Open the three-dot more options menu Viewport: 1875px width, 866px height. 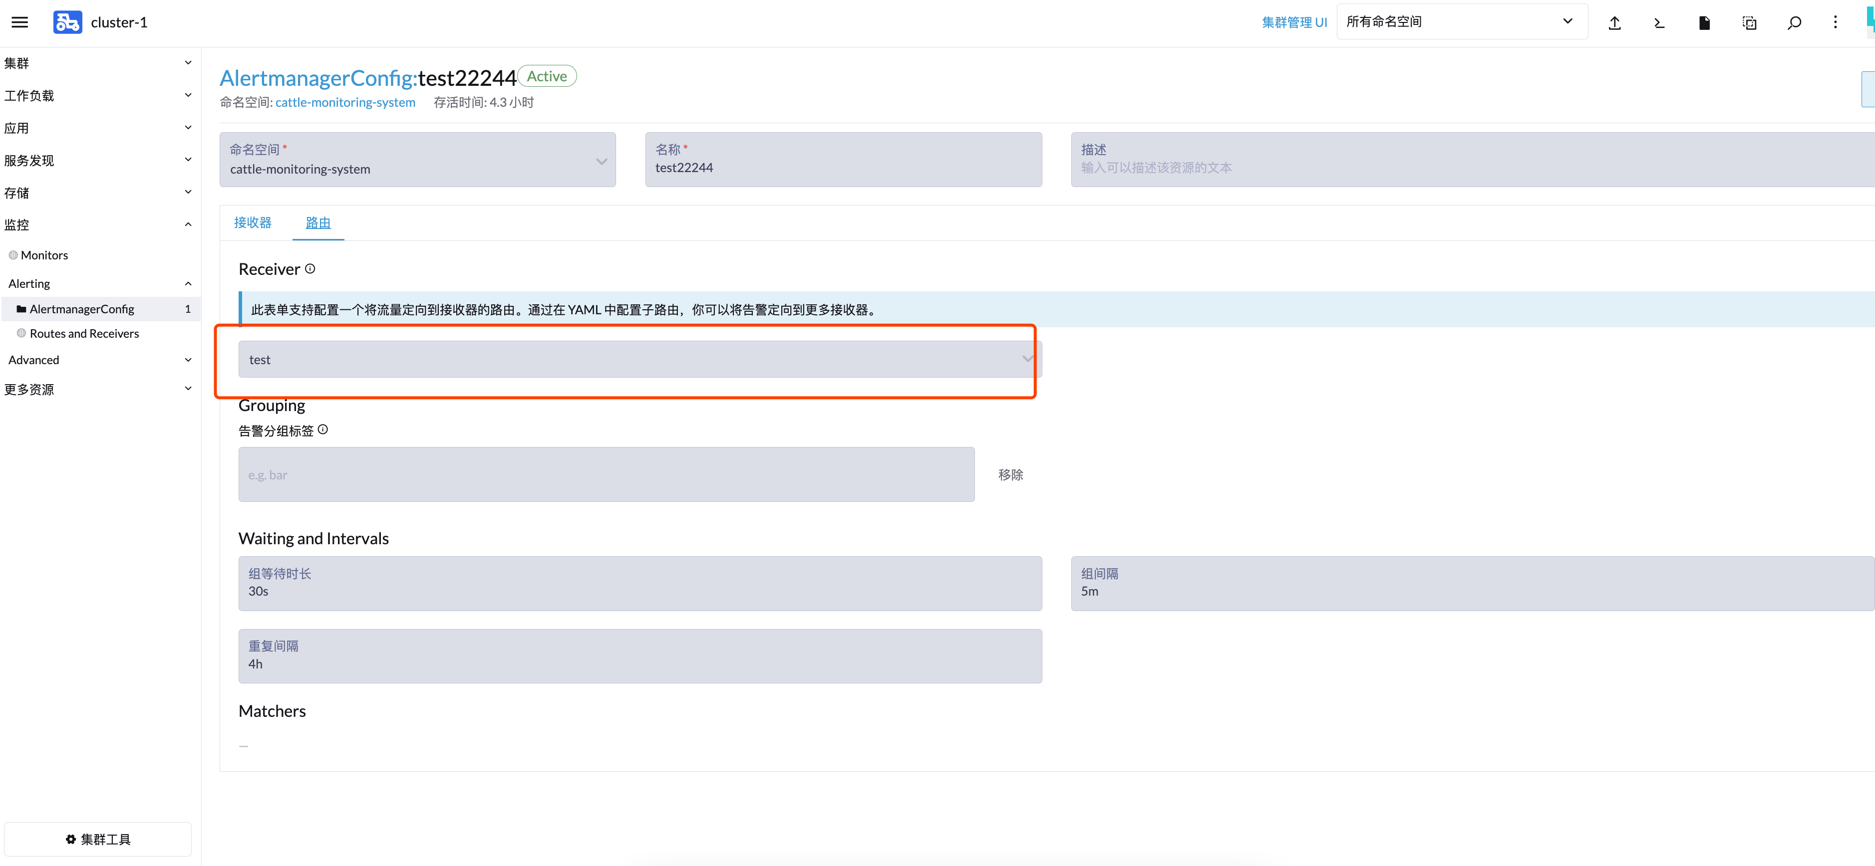1835,22
